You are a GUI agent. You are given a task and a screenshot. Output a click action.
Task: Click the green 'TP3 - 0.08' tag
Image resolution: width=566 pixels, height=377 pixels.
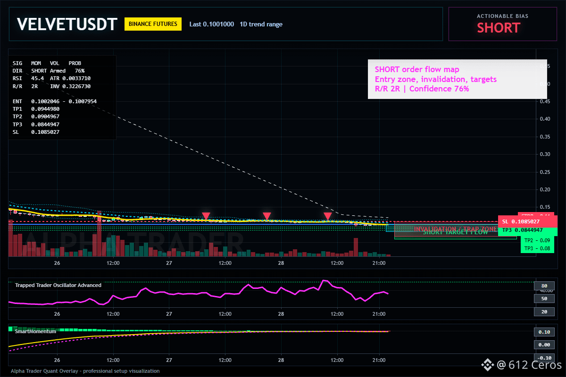pos(537,248)
